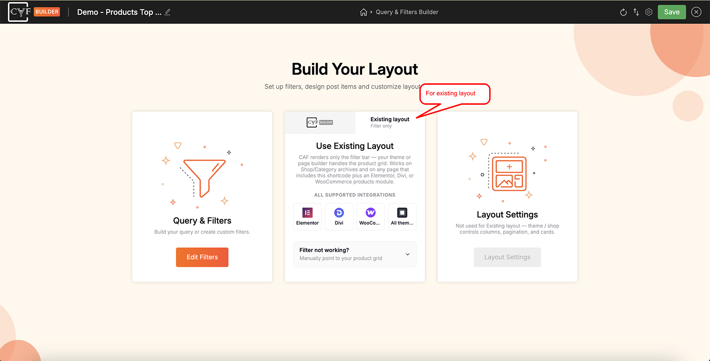Go to the home icon in the breadcrumb

coord(363,12)
